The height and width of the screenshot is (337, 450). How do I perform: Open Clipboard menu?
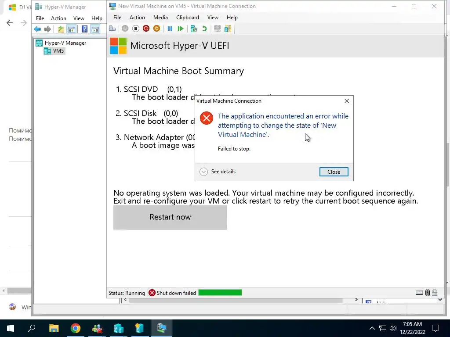[x=187, y=18]
